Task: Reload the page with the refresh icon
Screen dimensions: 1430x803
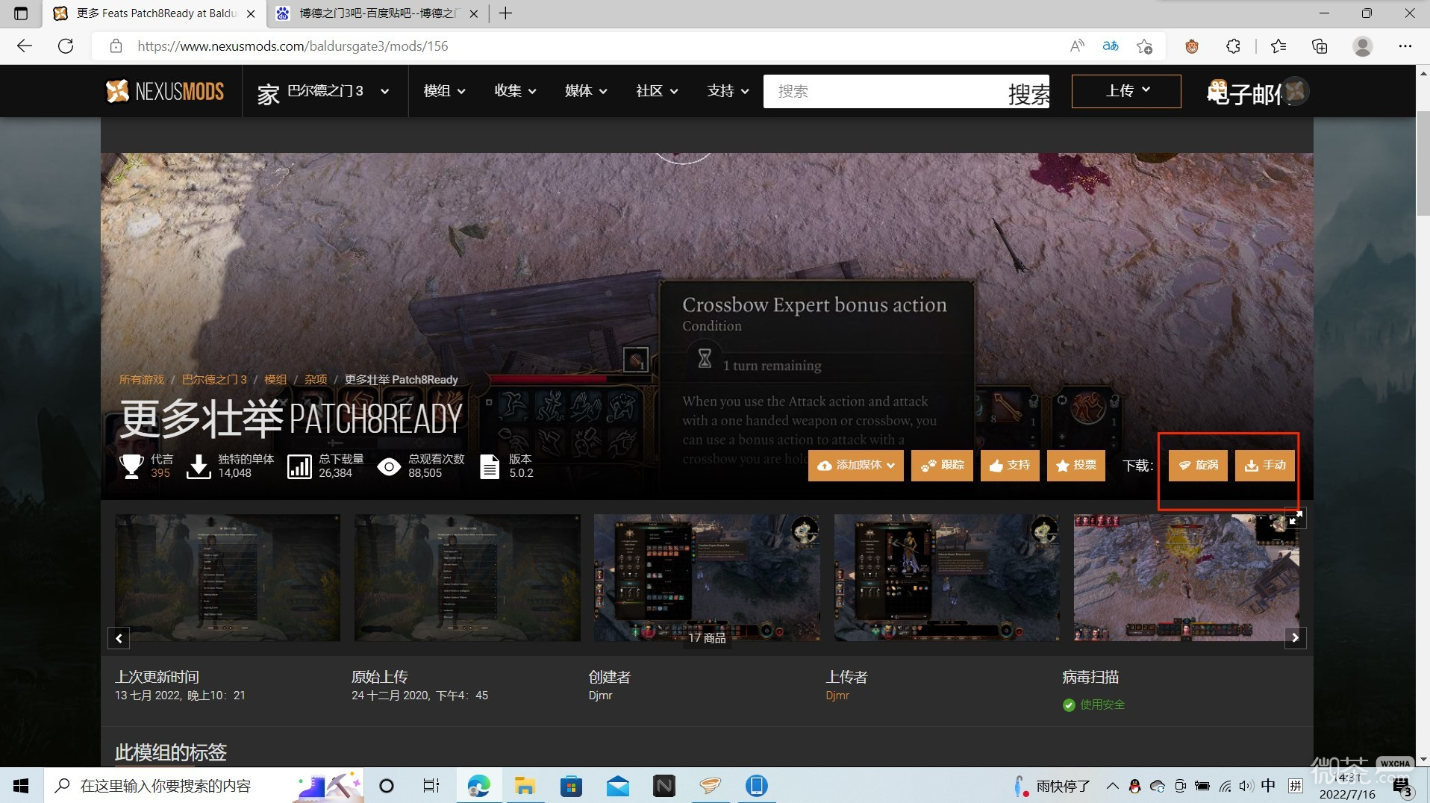Action: click(x=66, y=46)
